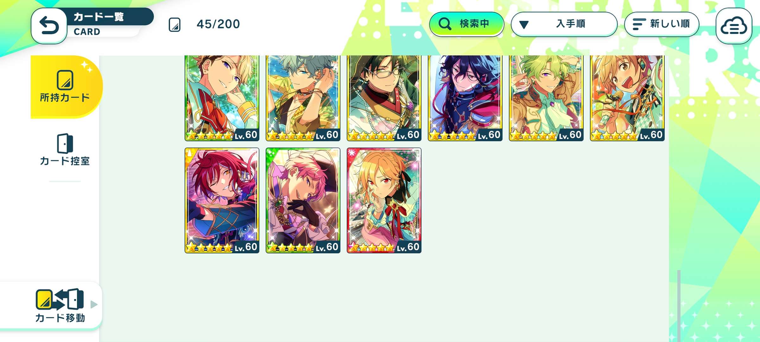Toggle the 新しい順 newest-first sort order
Viewport: 760px width, 342px height.
[x=662, y=24]
